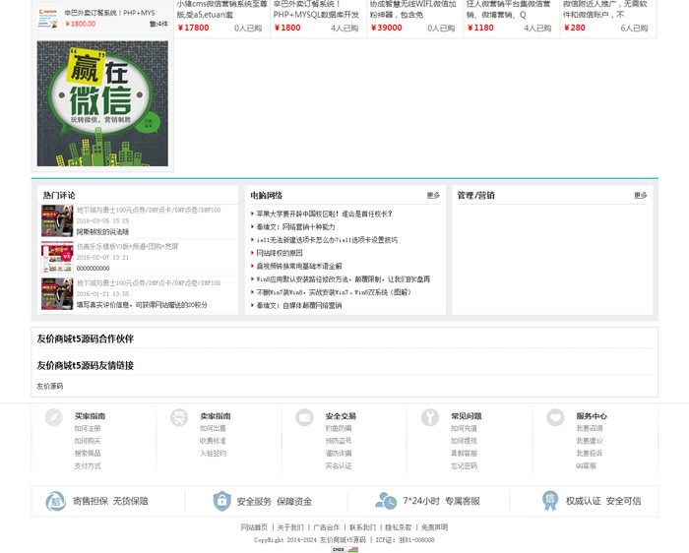Click 更多 in the 管理/营销 section
The height and width of the screenshot is (553, 689).
(640, 195)
